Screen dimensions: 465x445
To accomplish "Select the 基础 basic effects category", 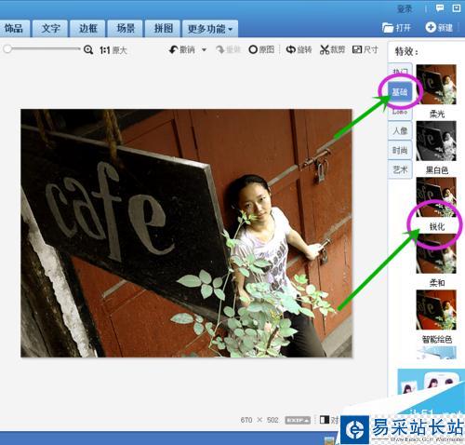I will (x=400, y=92).
